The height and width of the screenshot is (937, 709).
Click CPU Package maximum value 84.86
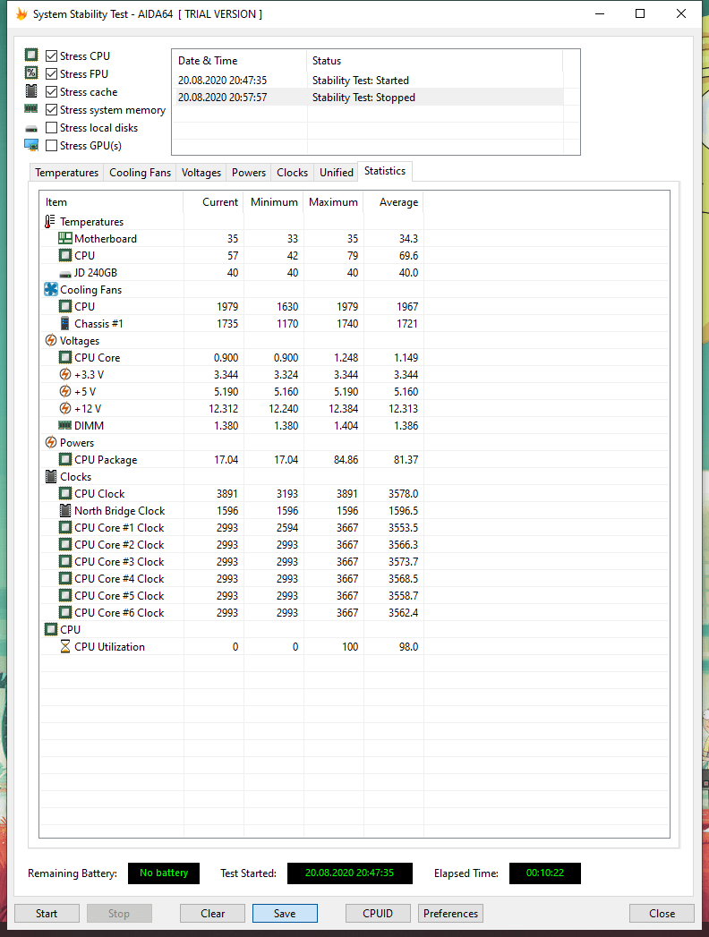click(x=346, y=459)
